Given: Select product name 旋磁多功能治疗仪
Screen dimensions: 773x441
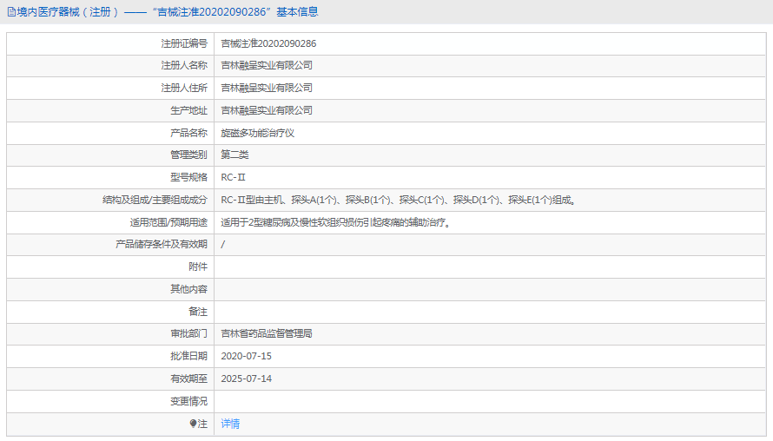Looking at the screenshot, I should (258, 133).
